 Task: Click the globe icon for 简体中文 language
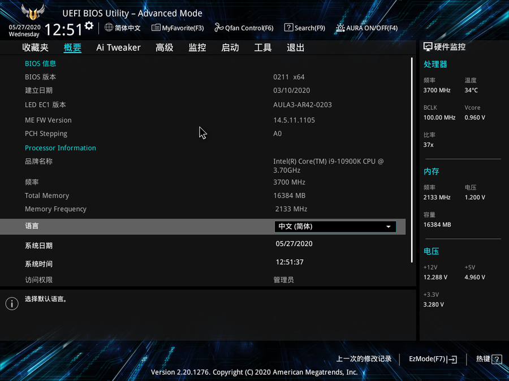(109, 28)
